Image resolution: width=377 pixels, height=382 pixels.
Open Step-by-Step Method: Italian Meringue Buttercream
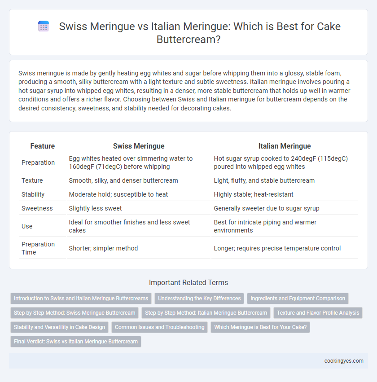pos(206,313)
